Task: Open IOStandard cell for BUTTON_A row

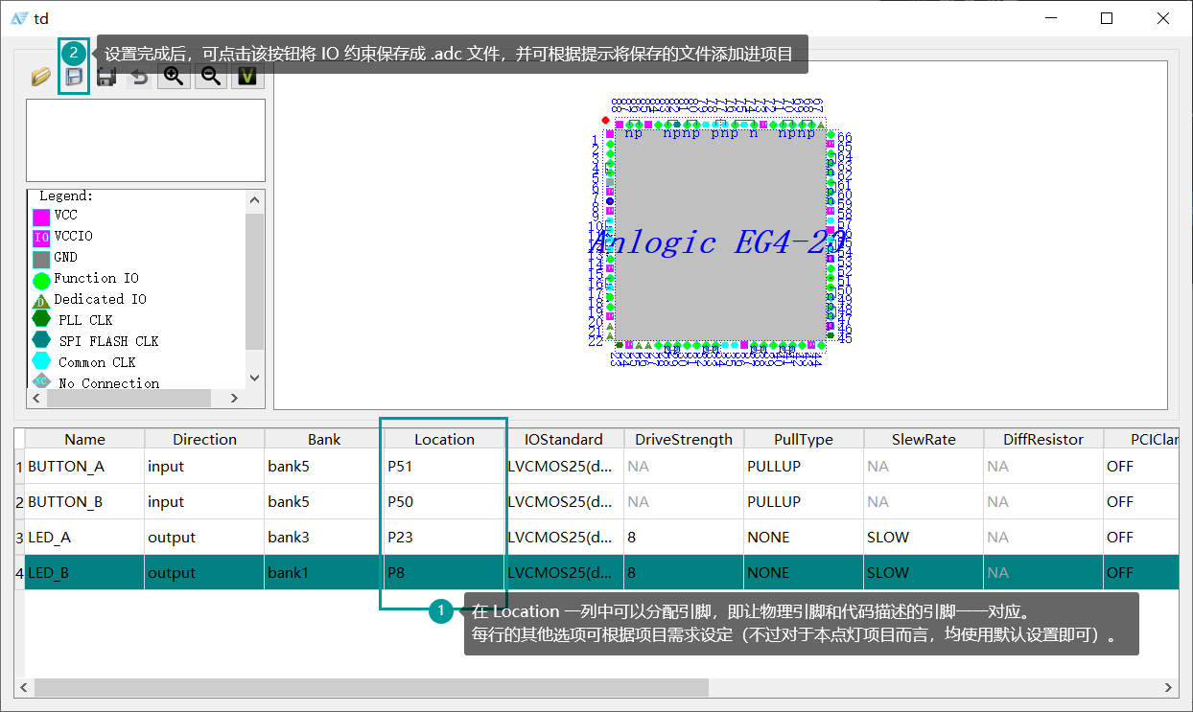Action: 564,467
